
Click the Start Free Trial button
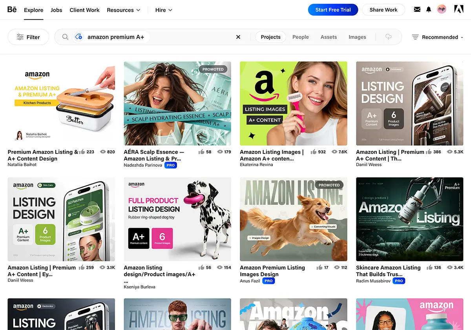333,10
